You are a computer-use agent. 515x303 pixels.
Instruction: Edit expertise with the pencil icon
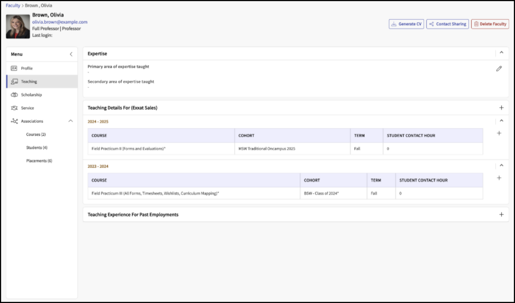(499, 69)
